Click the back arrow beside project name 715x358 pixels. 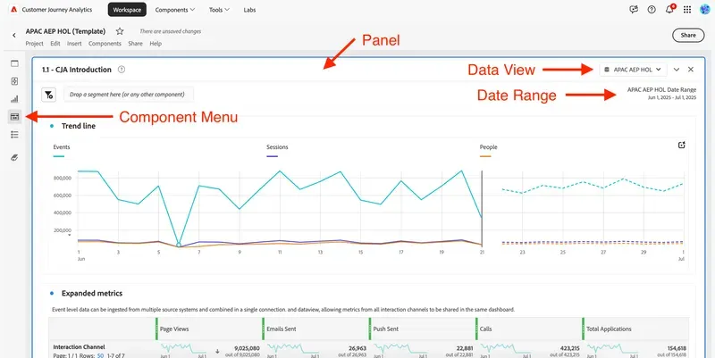14,35
